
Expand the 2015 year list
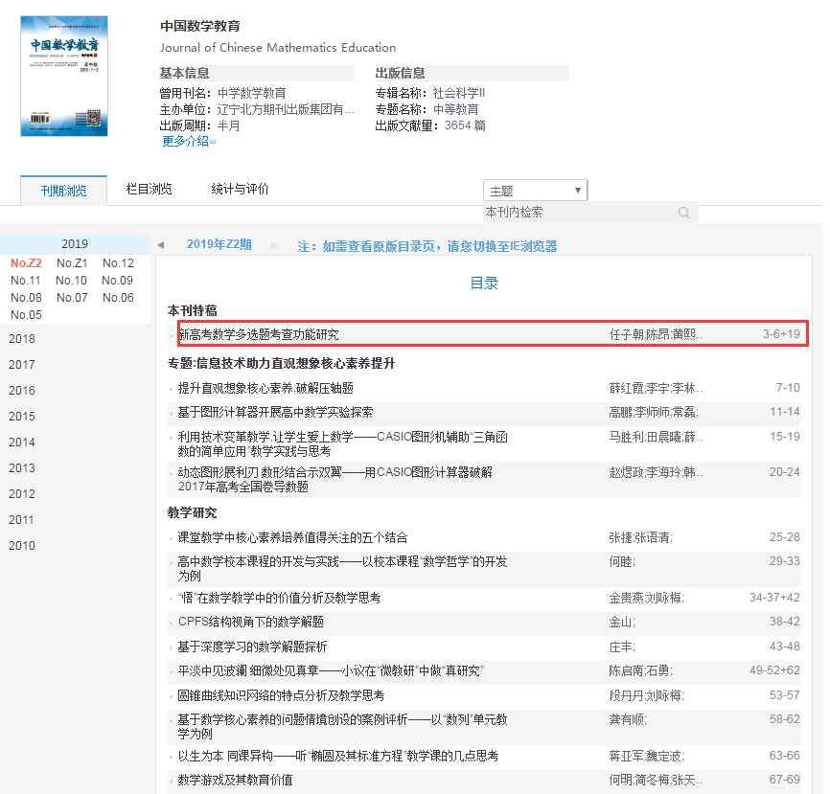22,417
